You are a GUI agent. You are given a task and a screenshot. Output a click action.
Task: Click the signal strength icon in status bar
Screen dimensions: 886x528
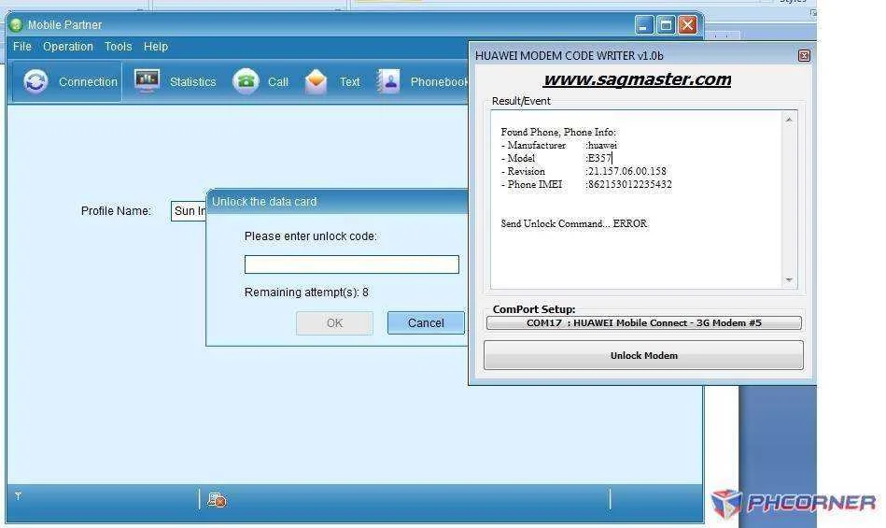(x=18, y=496)
